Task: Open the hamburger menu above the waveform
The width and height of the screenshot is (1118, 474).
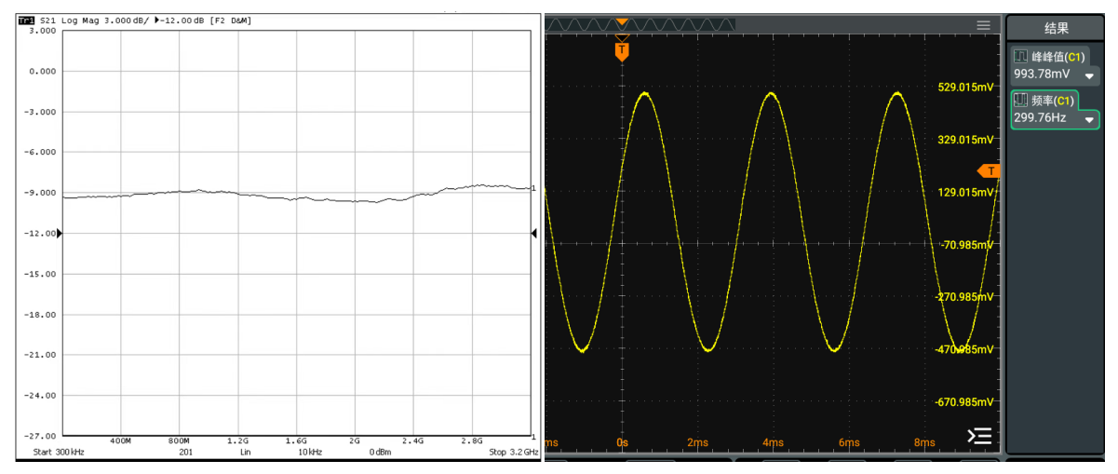Action: (x=983, y=25)
